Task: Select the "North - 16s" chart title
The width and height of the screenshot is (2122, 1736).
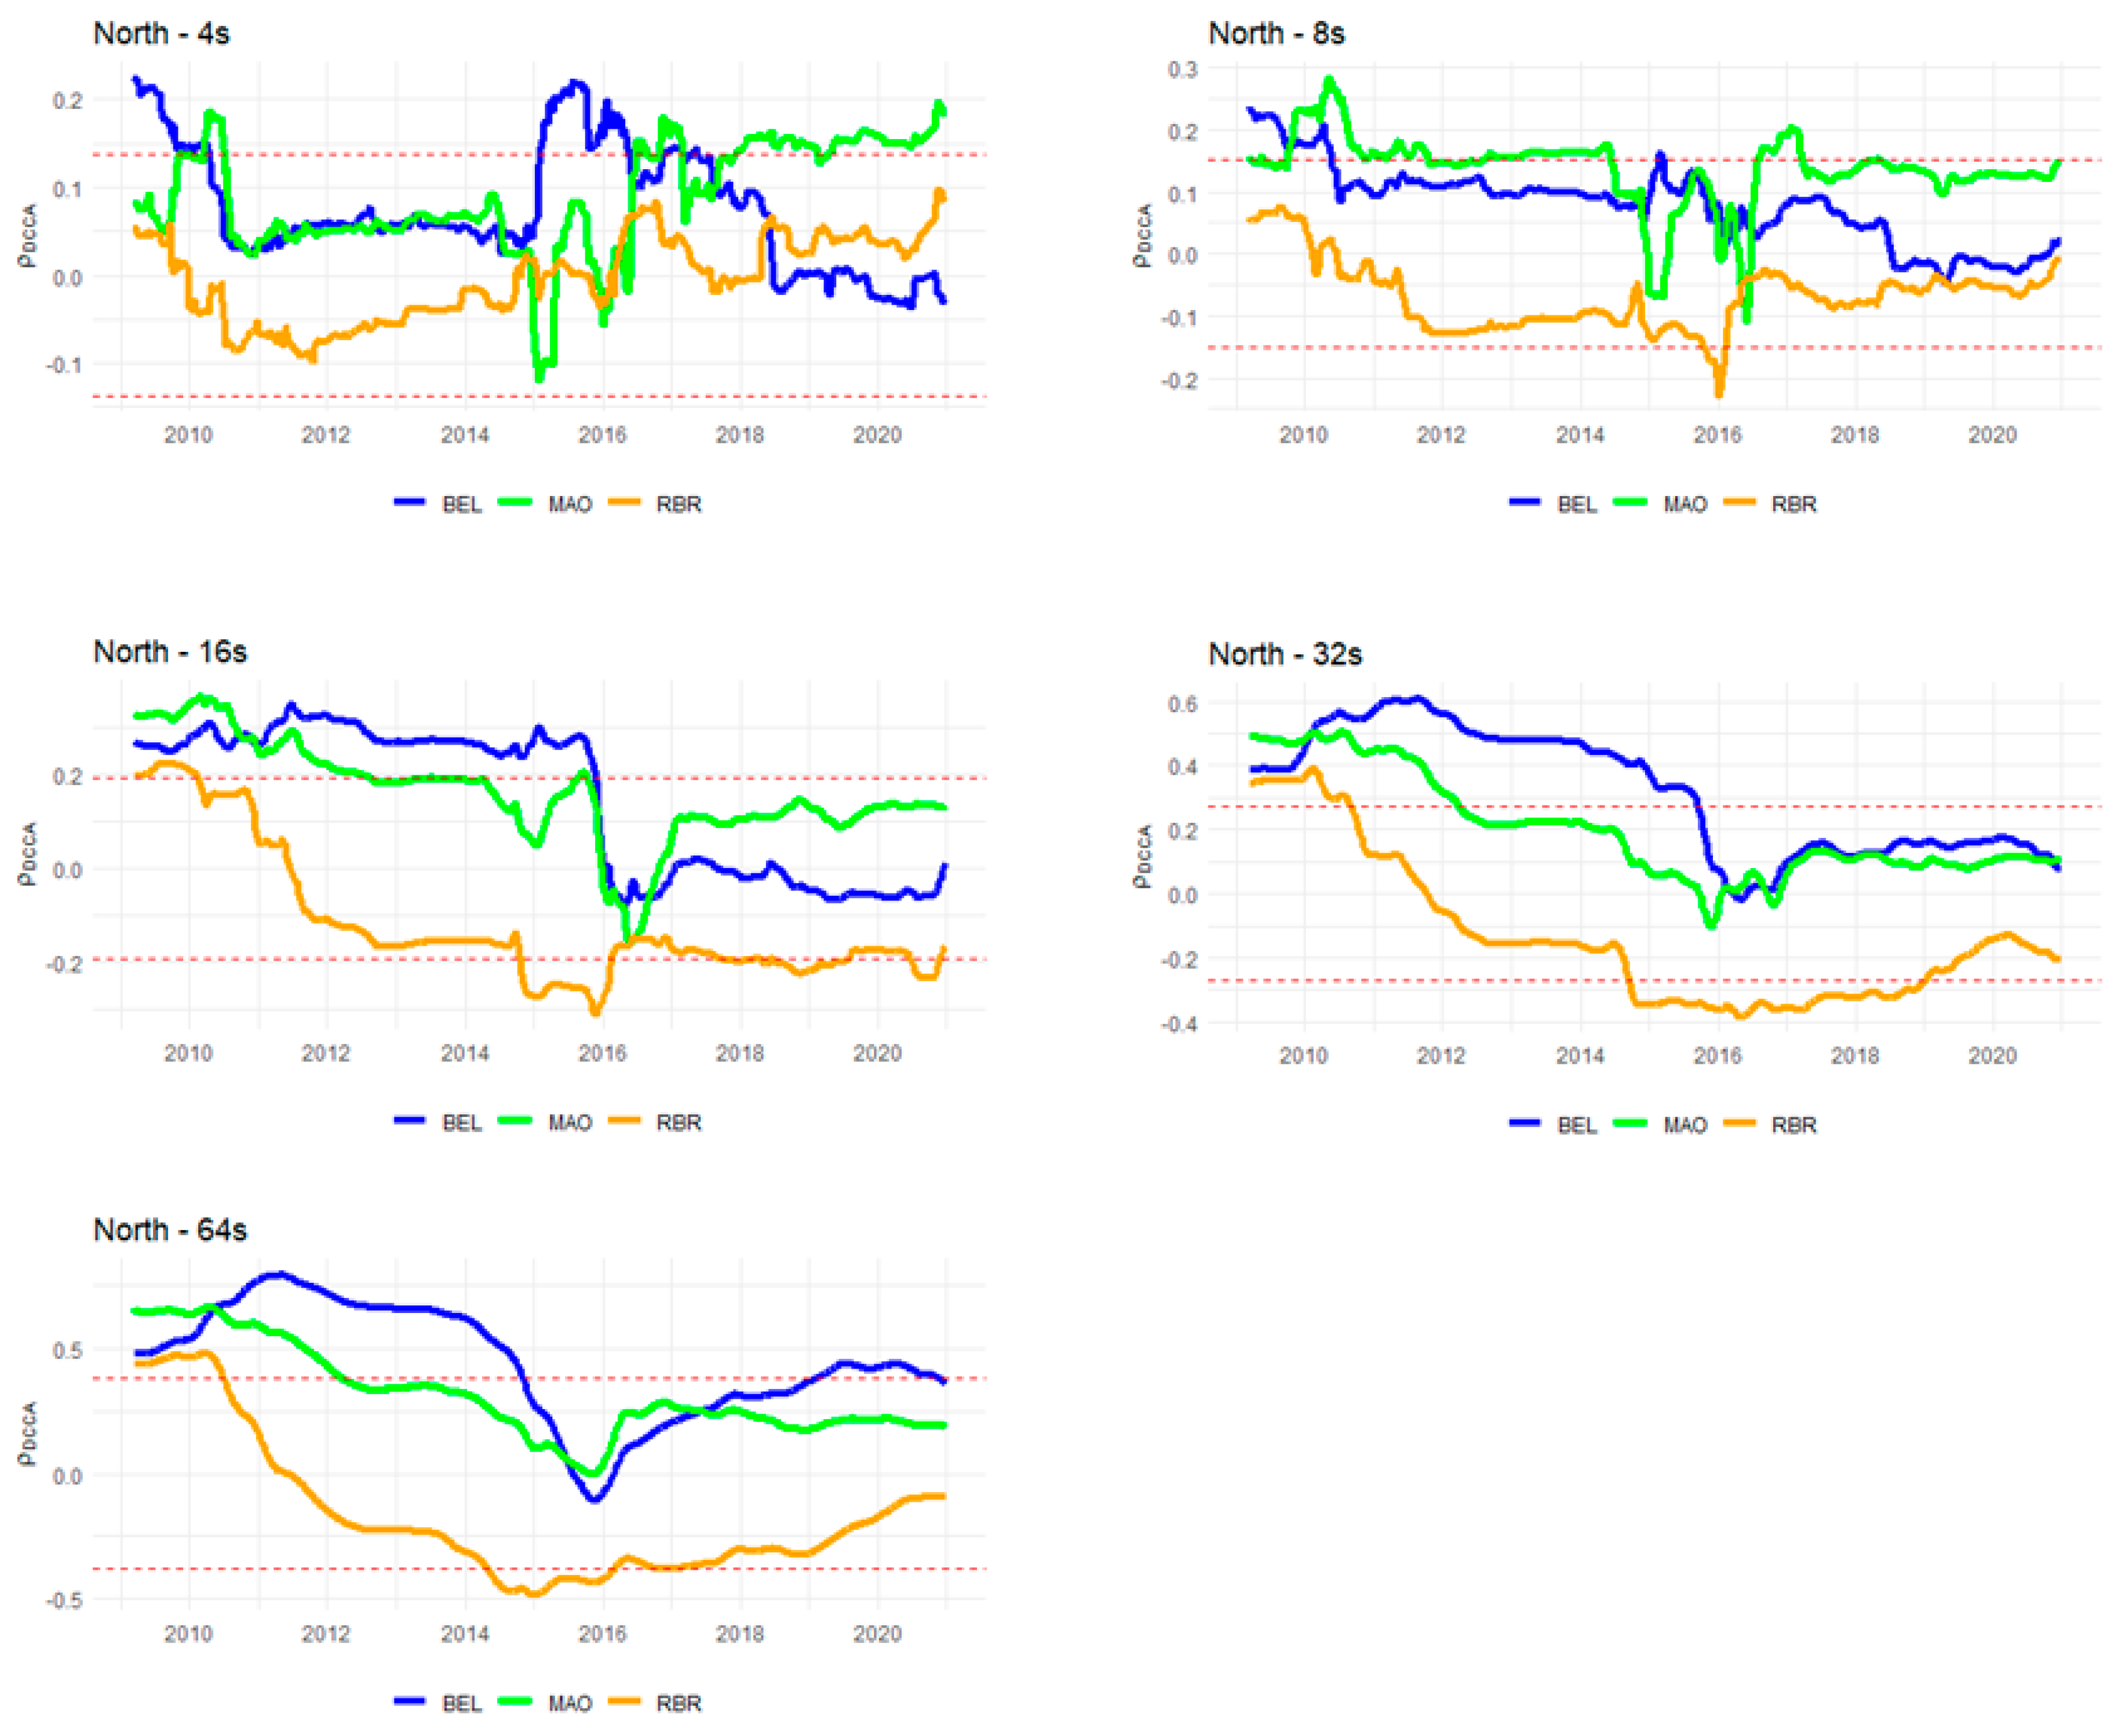Action: click(170, 652)
